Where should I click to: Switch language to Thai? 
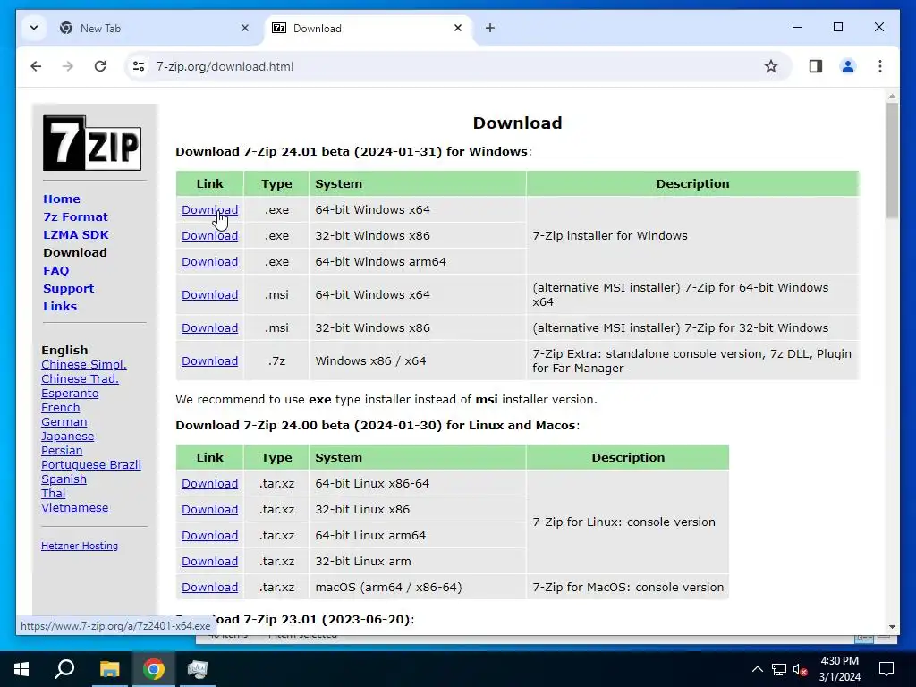click(x=53, y=494)
